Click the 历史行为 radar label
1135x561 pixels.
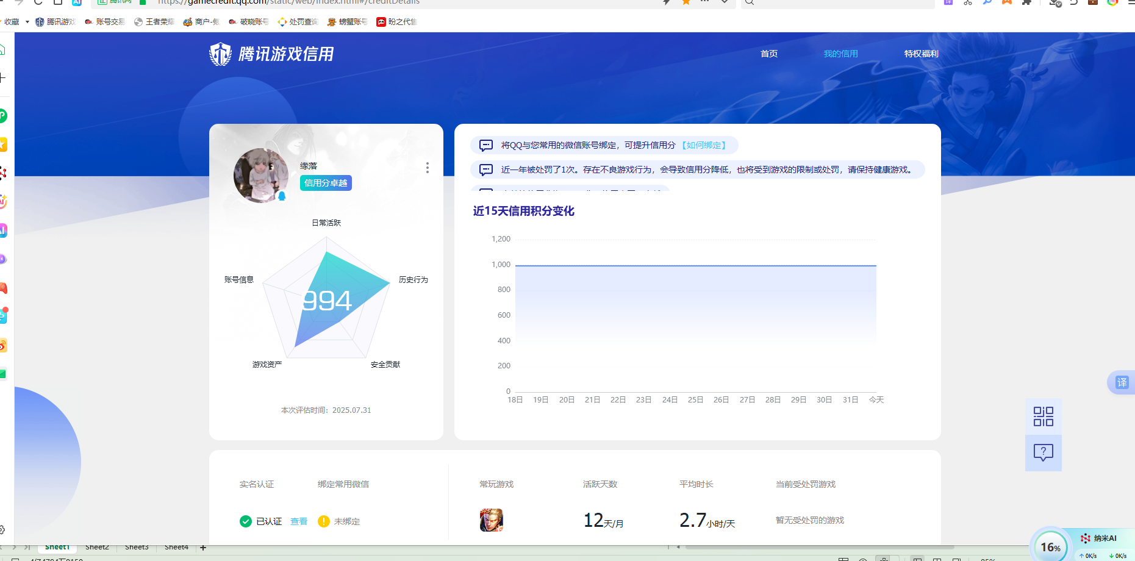pyautogui.click(x=414, y=279)
